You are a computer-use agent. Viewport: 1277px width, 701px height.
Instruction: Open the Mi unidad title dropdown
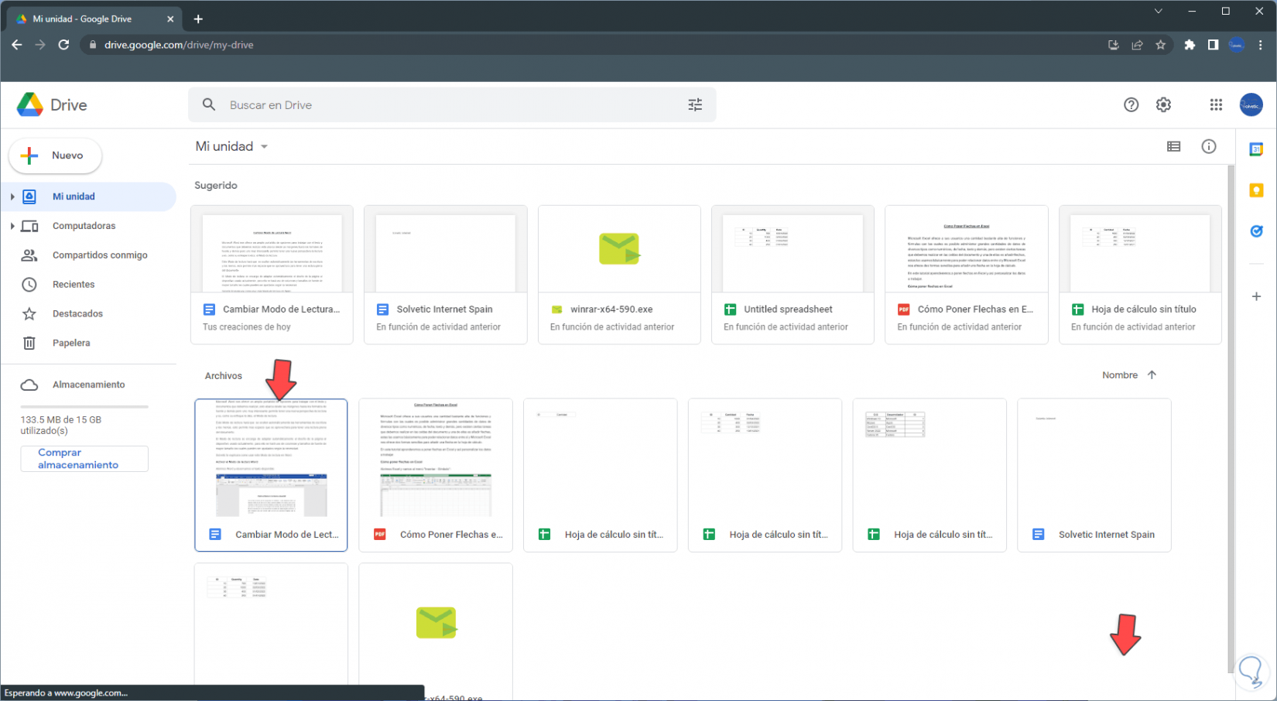click(x=231, y=146)
